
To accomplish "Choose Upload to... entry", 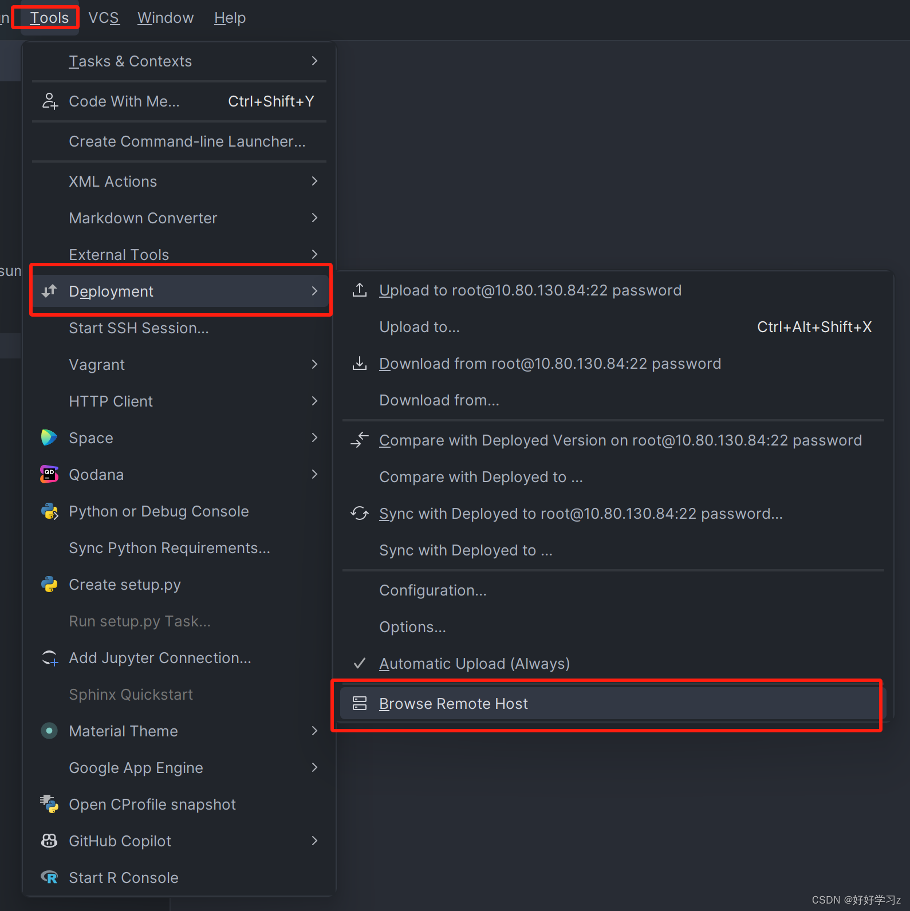I will tap(613, 326).
